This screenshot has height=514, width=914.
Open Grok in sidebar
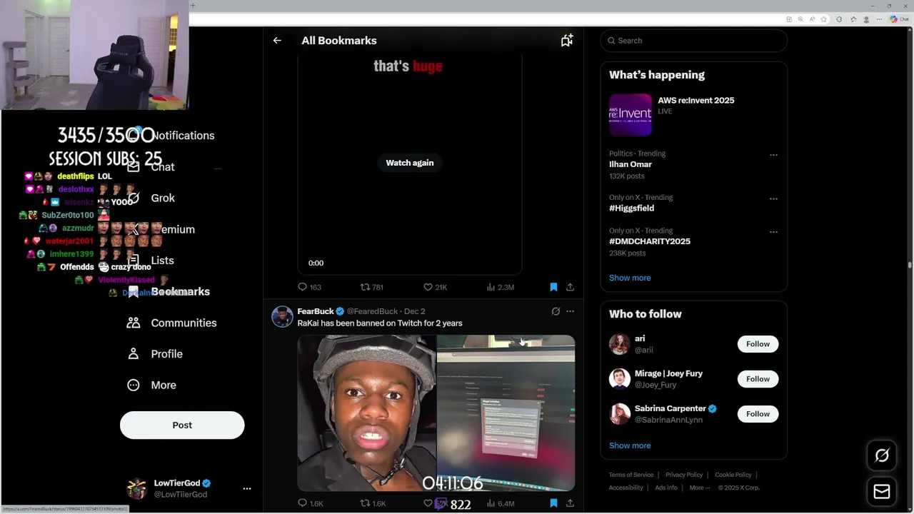coord(151,198)
